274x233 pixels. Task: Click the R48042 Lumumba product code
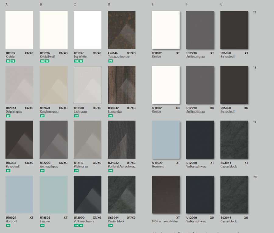pos(113,108)
